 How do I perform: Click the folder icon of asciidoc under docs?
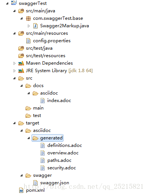[35, 93]
